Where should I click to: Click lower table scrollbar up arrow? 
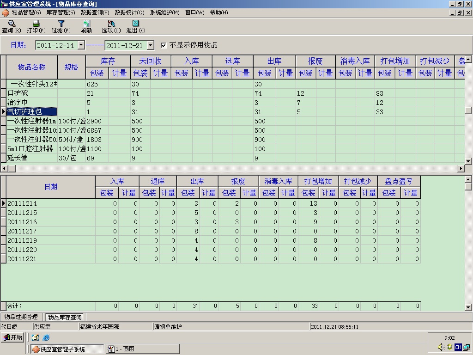point(468,180)
